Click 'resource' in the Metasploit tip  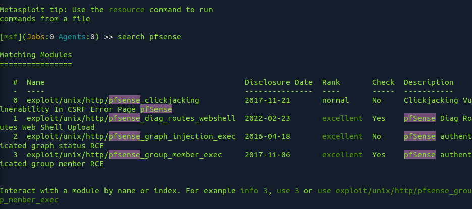coord(127,10)
